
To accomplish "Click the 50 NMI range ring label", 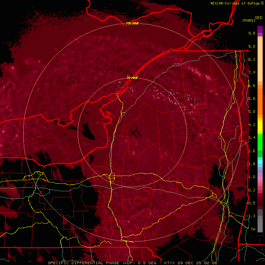I will (x=132, y=78).
